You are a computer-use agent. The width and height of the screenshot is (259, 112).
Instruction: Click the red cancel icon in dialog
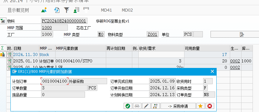pos(210,106)
